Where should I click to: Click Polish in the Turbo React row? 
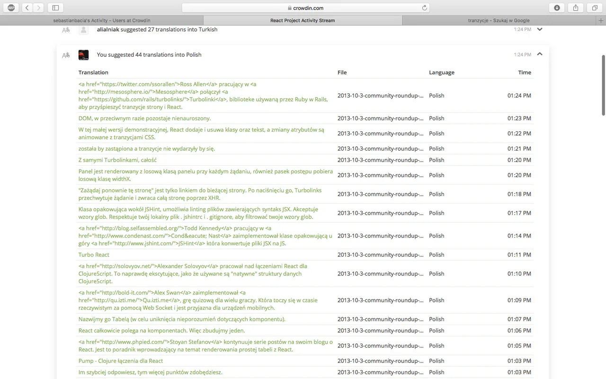437,255
